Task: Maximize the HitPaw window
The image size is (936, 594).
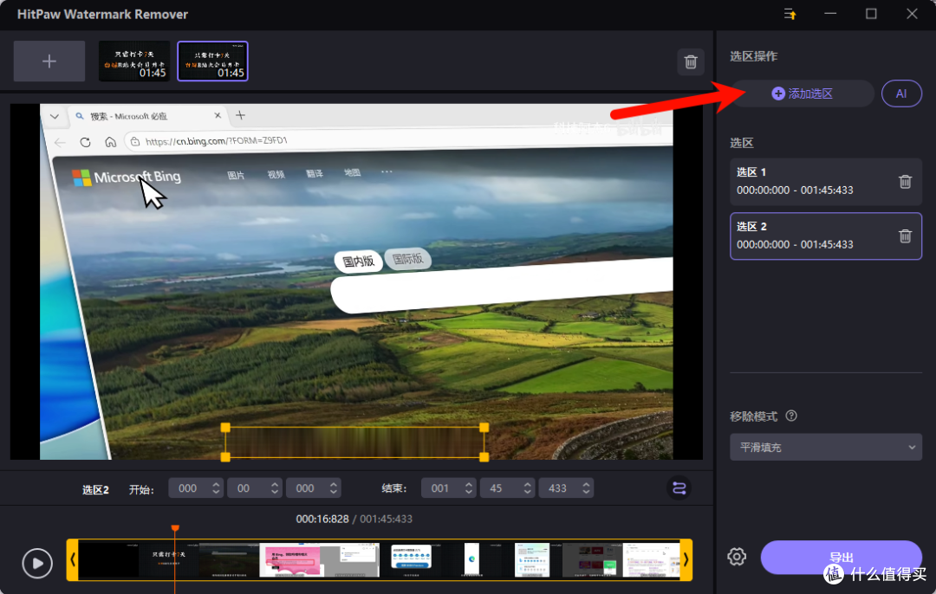Action: click(x=871, y=14)
